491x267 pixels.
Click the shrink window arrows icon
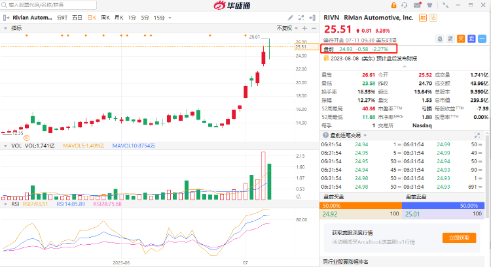[x=445, y=5]
